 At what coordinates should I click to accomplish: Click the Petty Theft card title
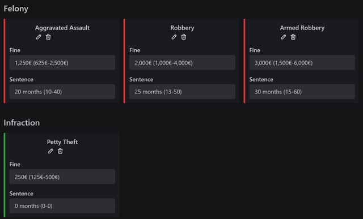(x=62, y=142)
